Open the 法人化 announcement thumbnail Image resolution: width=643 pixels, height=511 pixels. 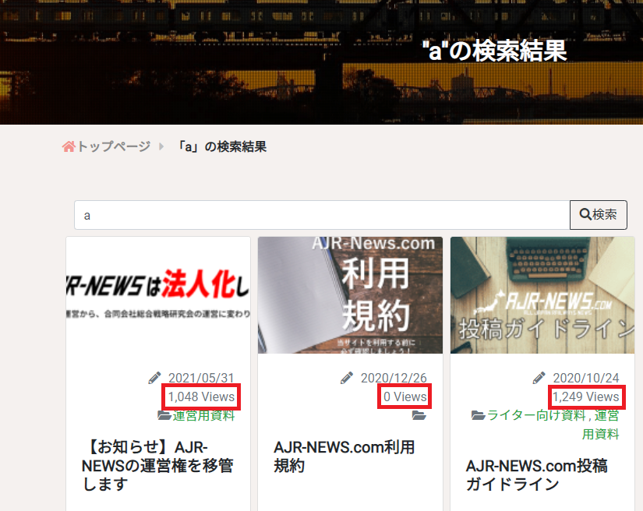coord(158,295)
